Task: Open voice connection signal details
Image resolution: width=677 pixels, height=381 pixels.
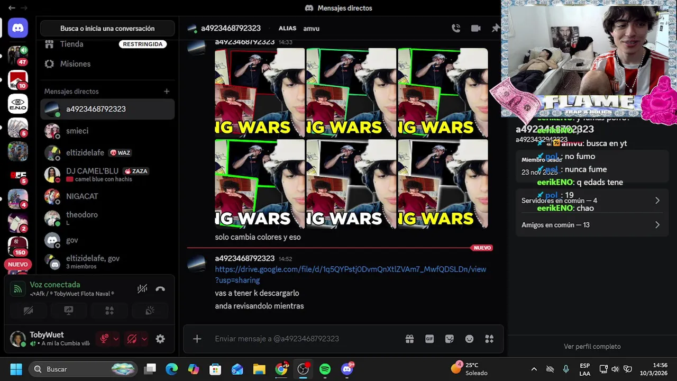Action: tap(17, 289)
